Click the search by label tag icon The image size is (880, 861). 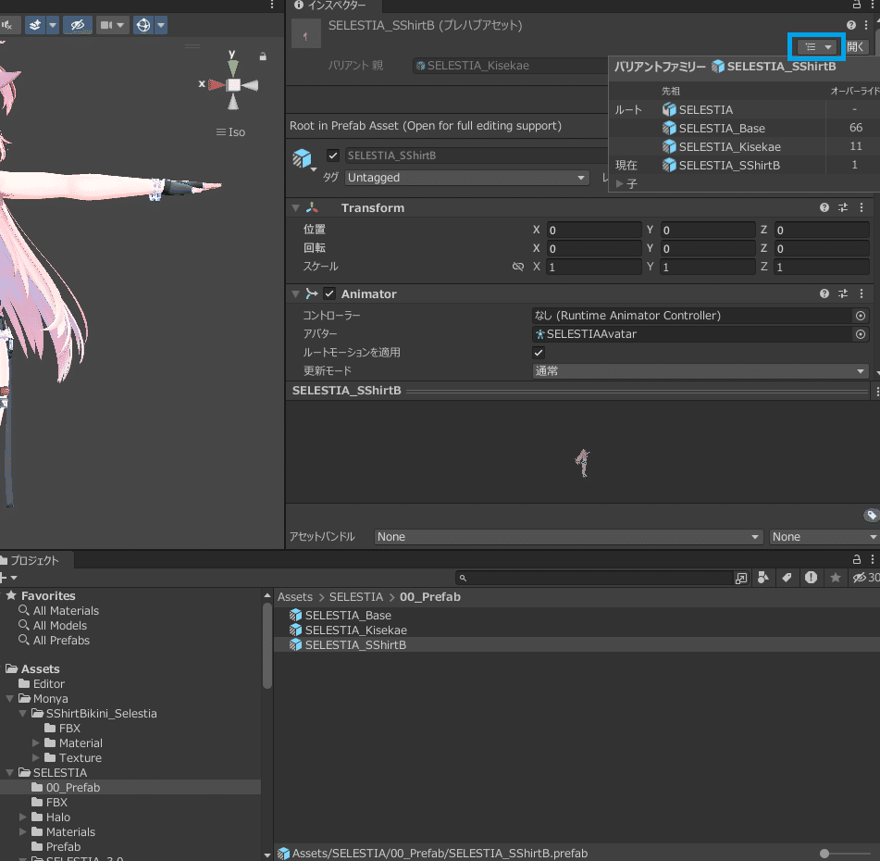[x=787, y=577]
